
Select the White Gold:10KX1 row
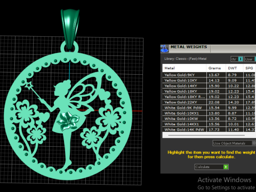[x=209, y=113]
